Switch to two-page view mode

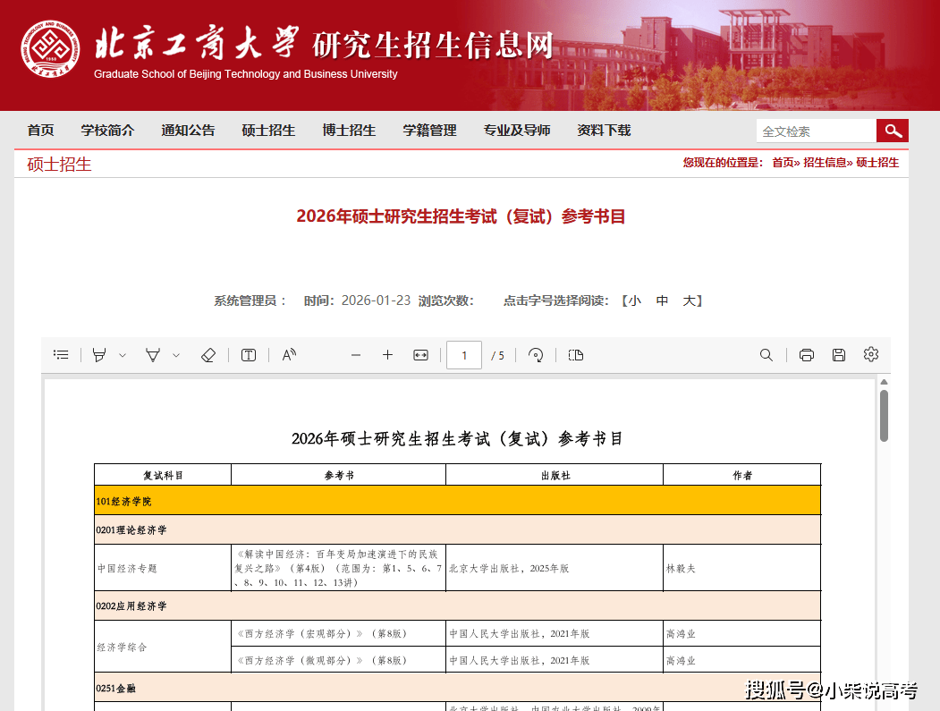(575, 355)
